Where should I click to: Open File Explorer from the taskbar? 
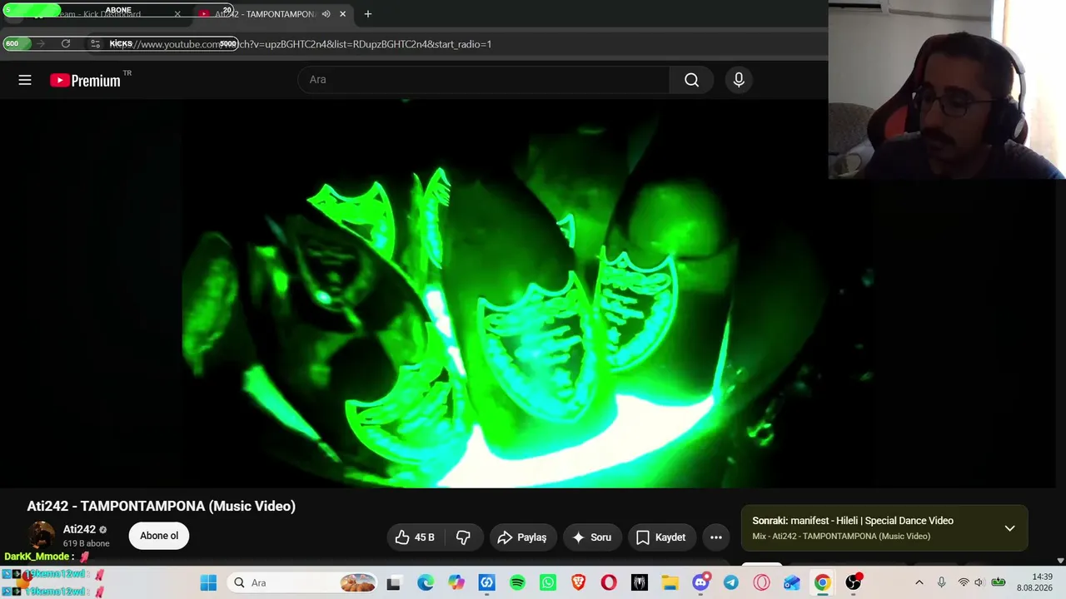(670, 582)
